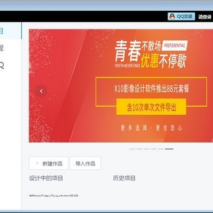Select the 设计中的项目 section heading
213x213 pixels.
tap(46, 178)
